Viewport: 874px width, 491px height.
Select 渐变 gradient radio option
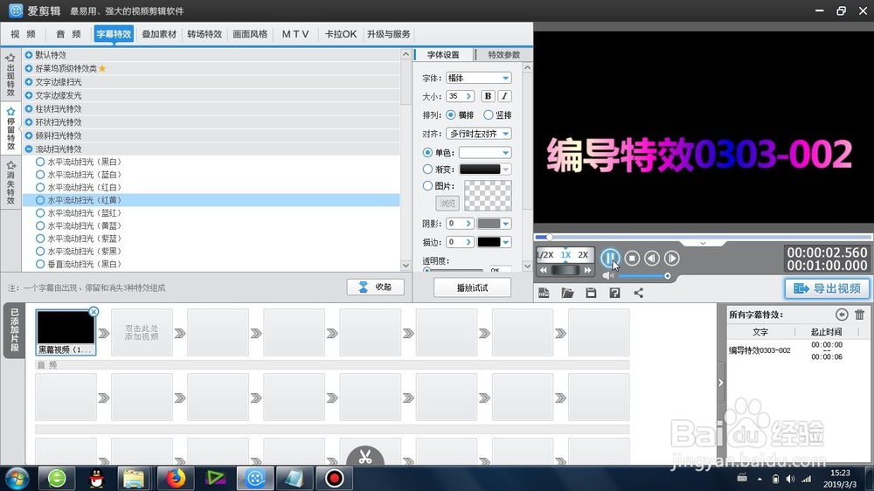point(427,169)
